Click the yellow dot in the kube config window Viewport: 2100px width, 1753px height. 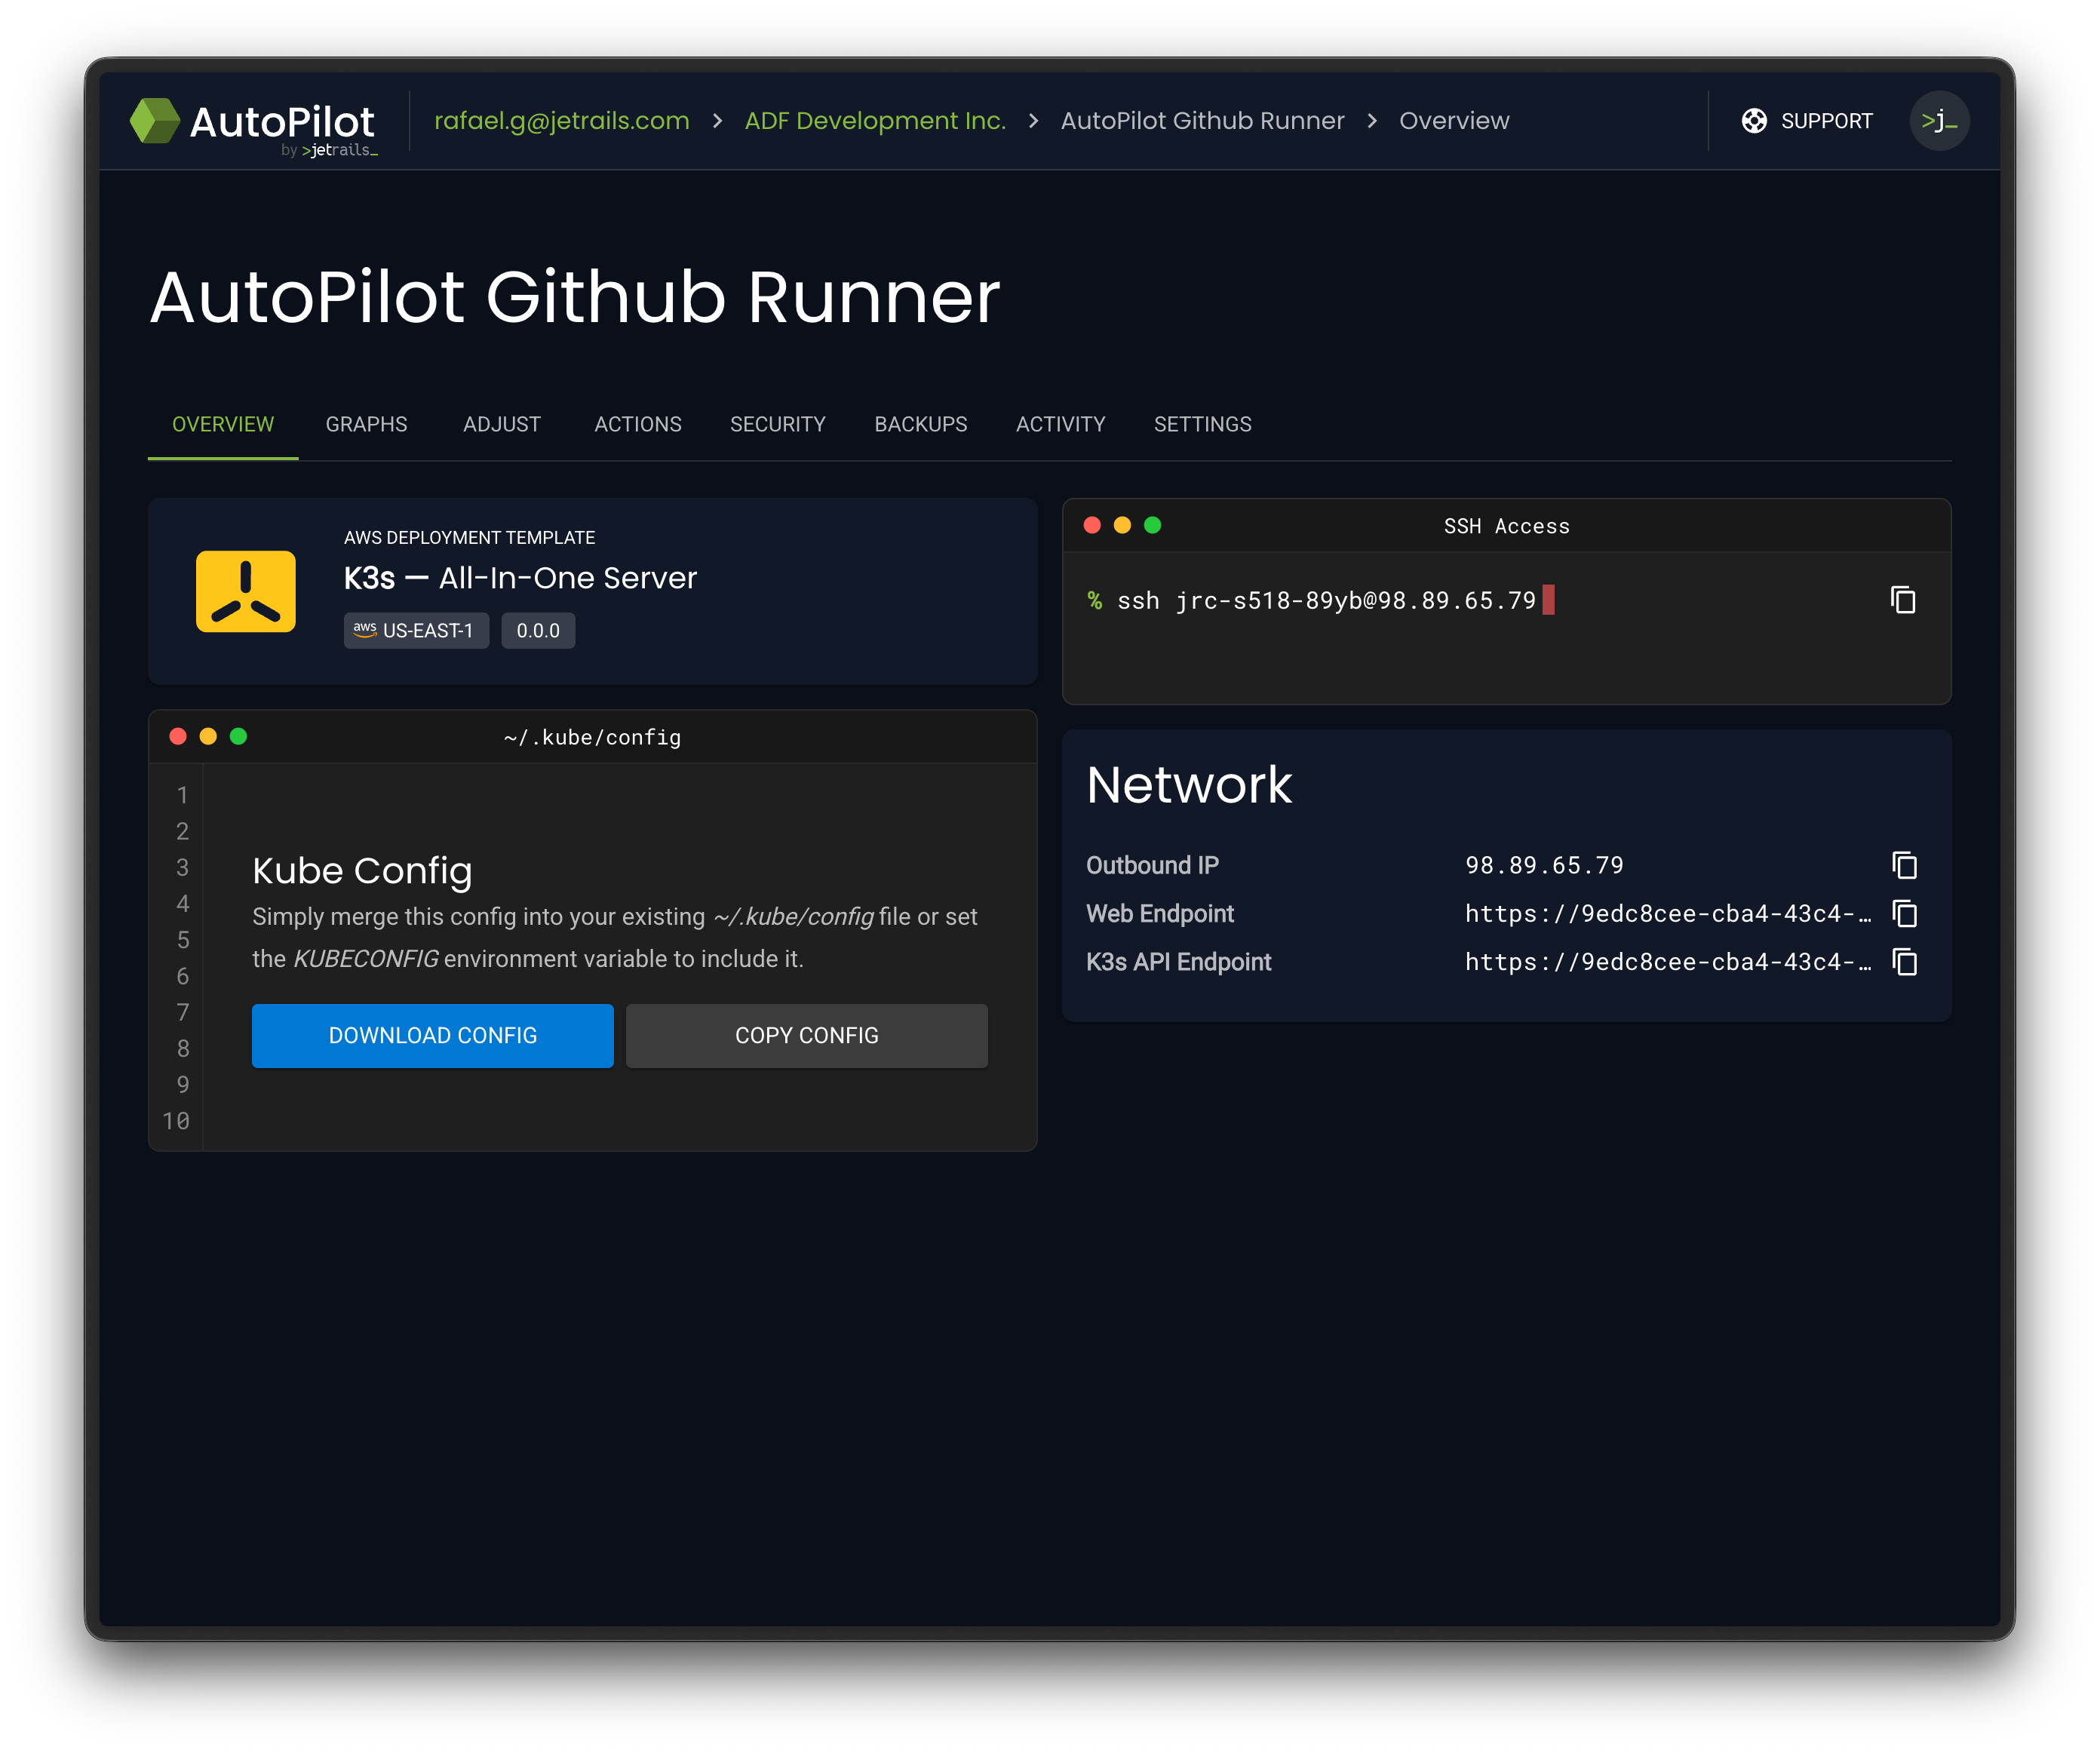pos(208,736)
